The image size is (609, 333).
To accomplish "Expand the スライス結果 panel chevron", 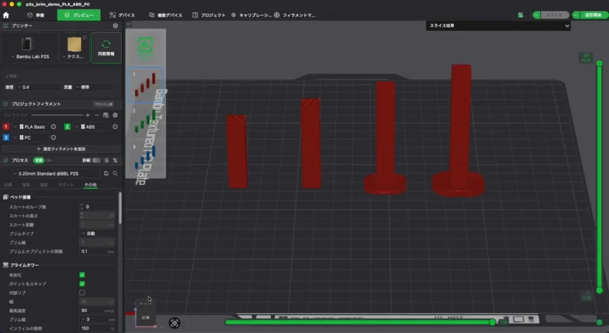I will pyautogui.click(x=567, y=26).
